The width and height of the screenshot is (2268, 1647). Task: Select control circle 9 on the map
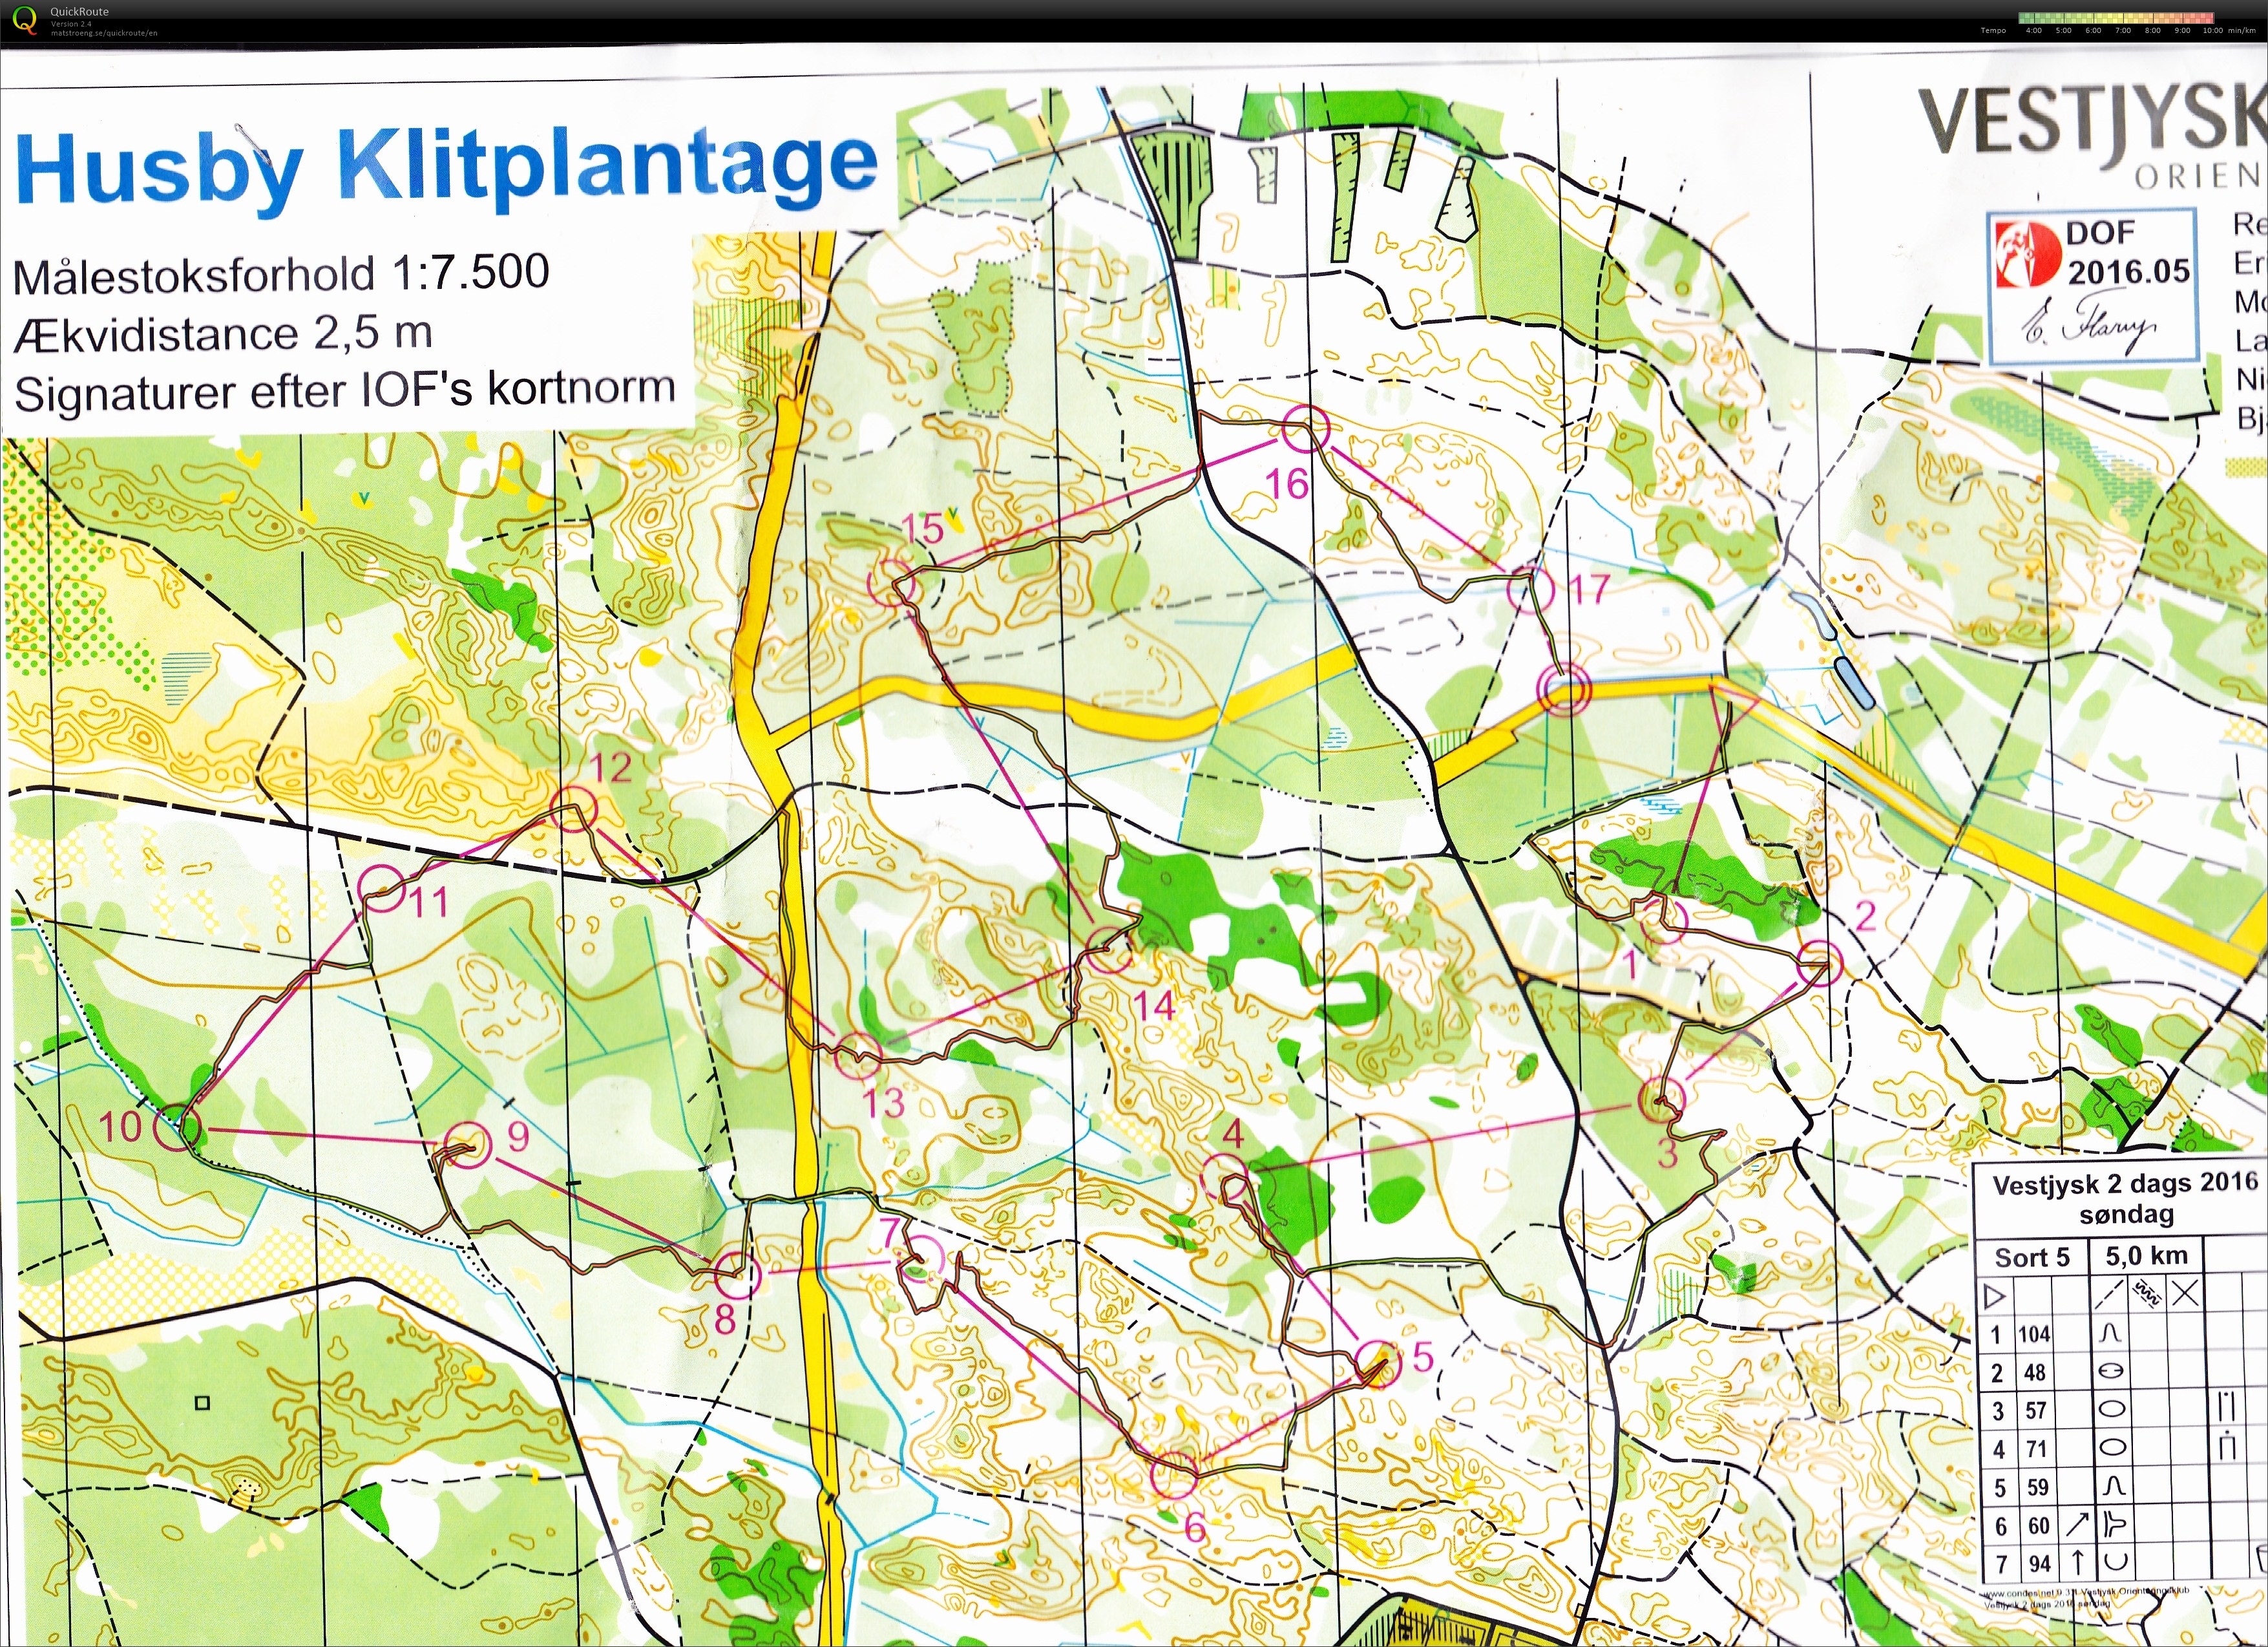tap(467, 1143)
